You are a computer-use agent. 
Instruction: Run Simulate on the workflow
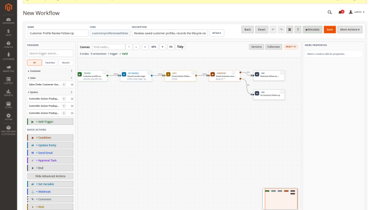click(312, 30)
